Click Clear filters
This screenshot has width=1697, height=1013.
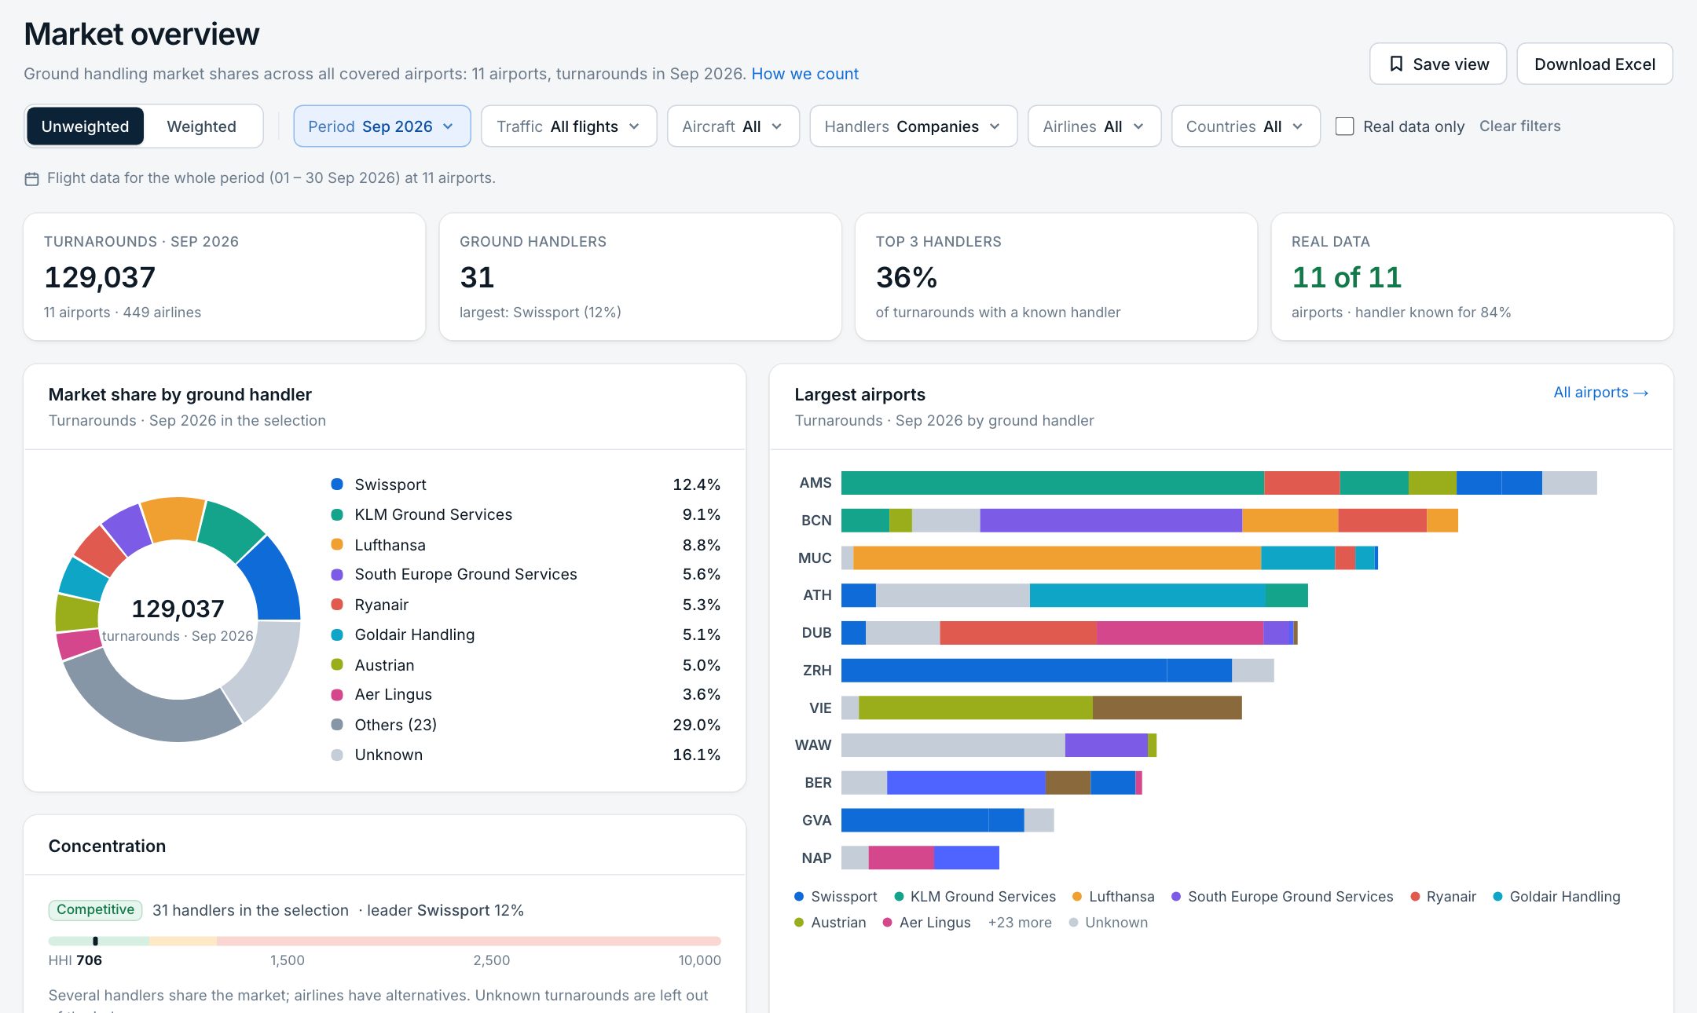(x=1519, y=126)
